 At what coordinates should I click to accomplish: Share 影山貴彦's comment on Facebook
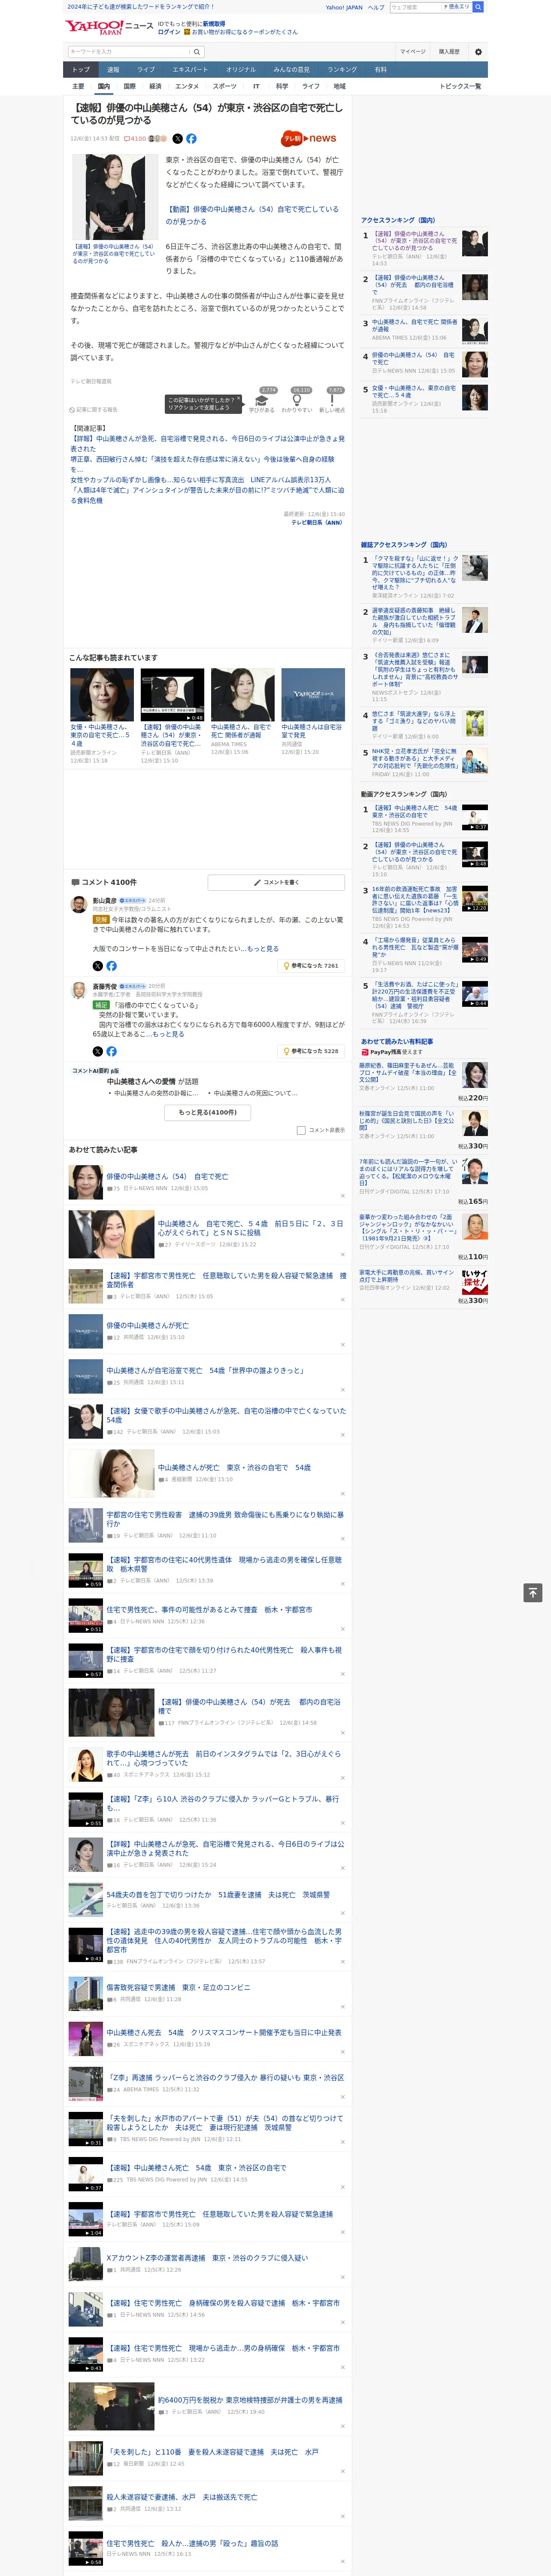(111, 966)
